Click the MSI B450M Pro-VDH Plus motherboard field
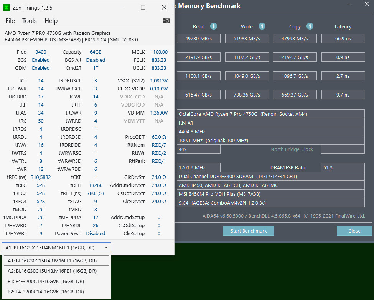The image size is (374, 300). [271, 194]
